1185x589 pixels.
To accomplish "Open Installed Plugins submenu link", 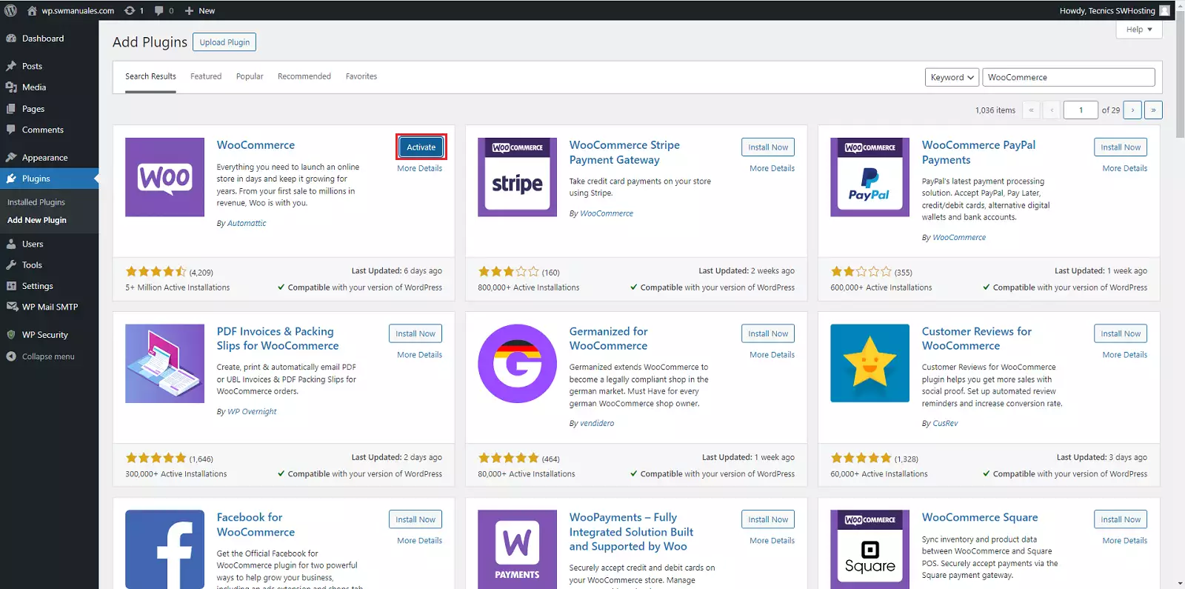I will [x=36, y=202].
